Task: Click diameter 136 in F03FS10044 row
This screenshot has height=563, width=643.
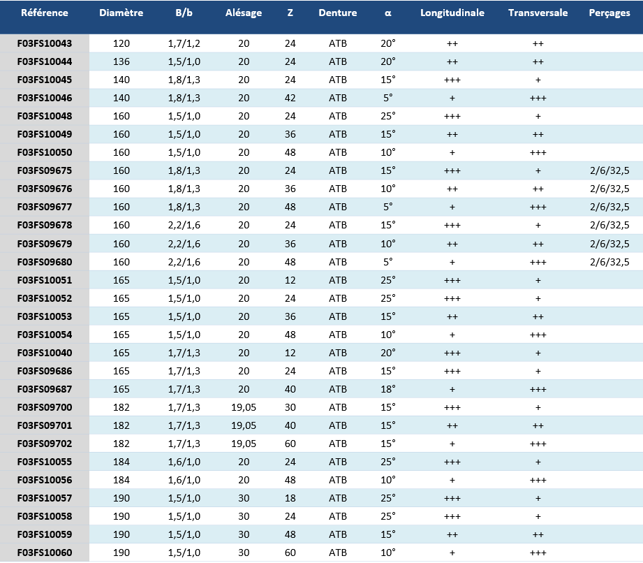Action: click(121, 61)
